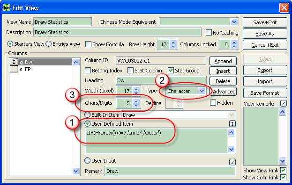Open the Type Character dropdown
This screenshot has height=185, width=292.
pos(202,91)
